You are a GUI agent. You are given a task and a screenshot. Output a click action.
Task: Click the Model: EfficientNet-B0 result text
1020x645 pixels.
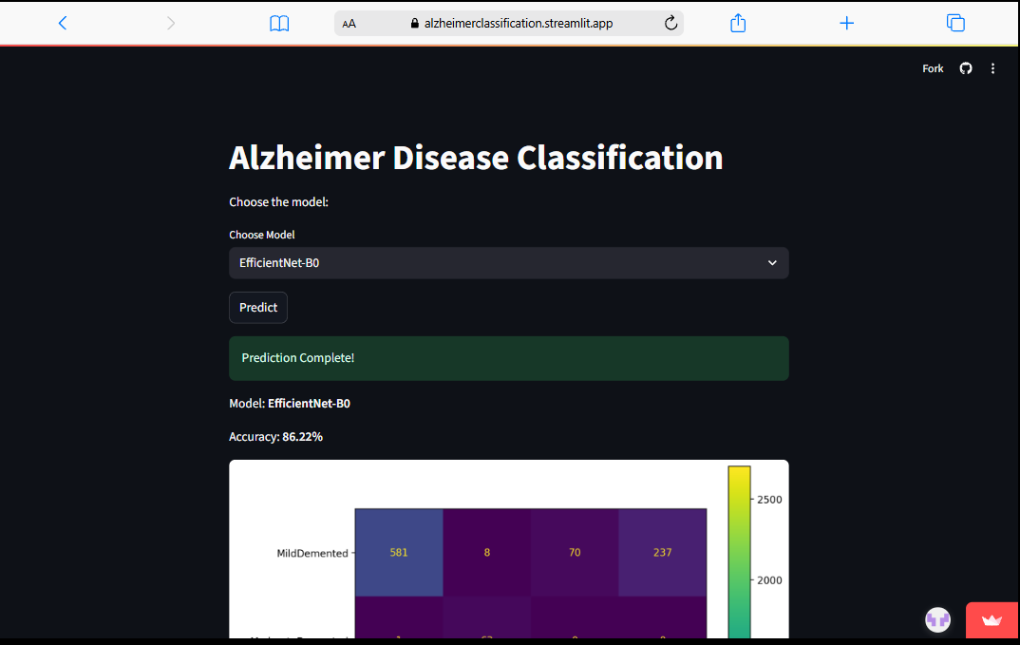coord(290,404)
